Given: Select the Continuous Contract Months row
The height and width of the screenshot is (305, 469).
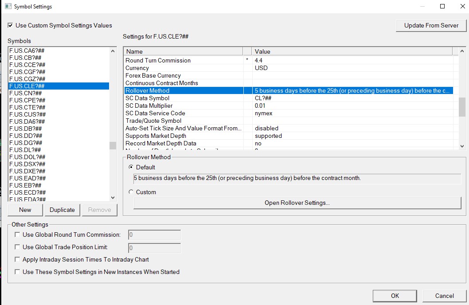Looking at the screenshot, I should (x=289, y=83).
